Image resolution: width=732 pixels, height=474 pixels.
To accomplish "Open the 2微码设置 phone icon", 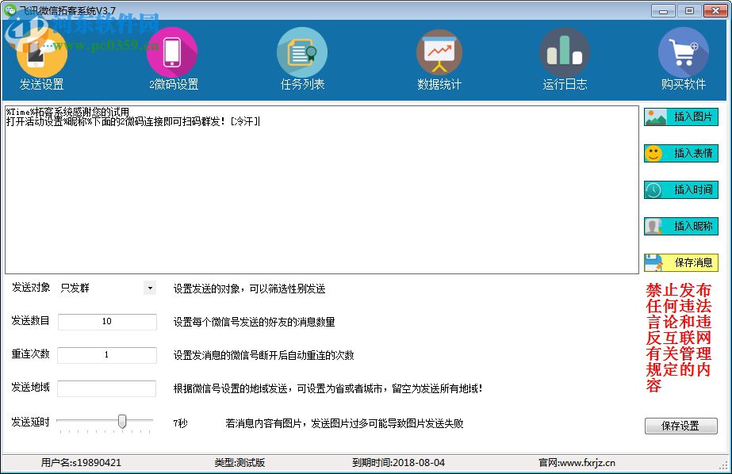I will [x=172, y=52].
